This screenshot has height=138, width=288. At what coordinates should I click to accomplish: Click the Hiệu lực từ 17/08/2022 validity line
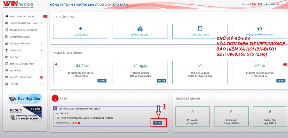tap(84, 118)
